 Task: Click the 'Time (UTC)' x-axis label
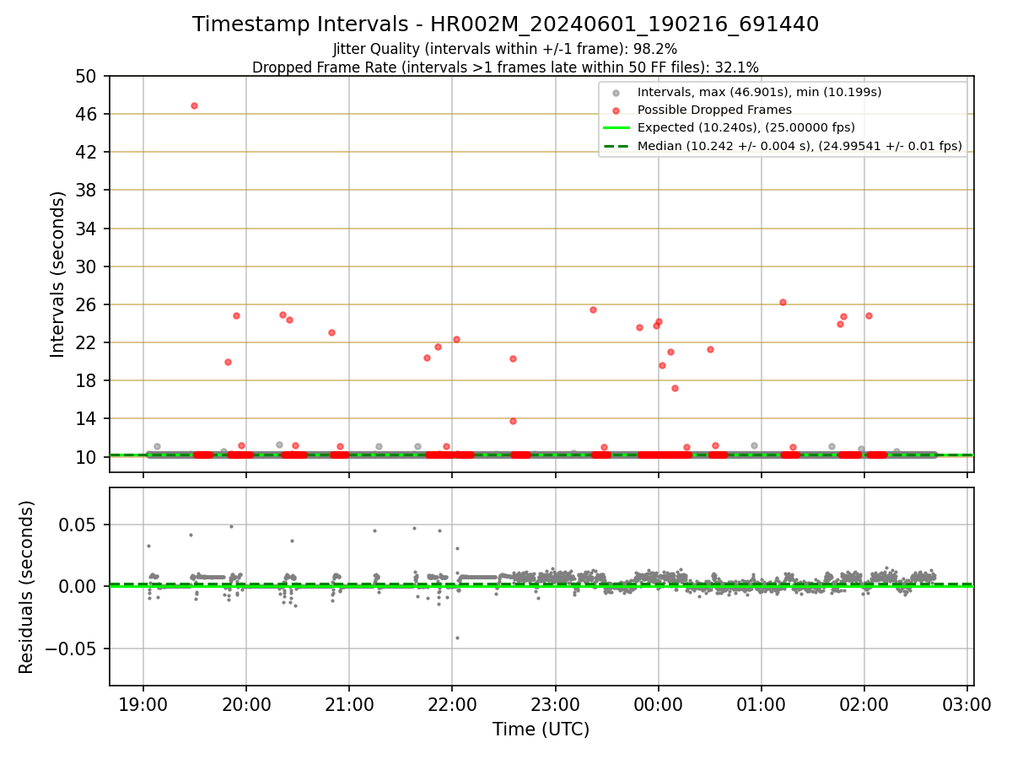click(x=541, y=729)
